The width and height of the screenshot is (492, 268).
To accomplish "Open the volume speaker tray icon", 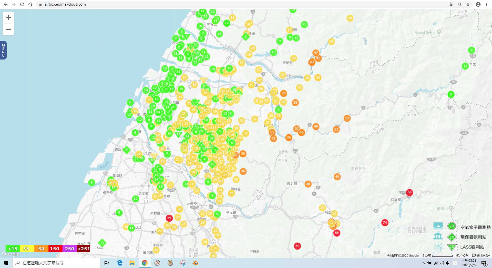I will coord(442,263).
